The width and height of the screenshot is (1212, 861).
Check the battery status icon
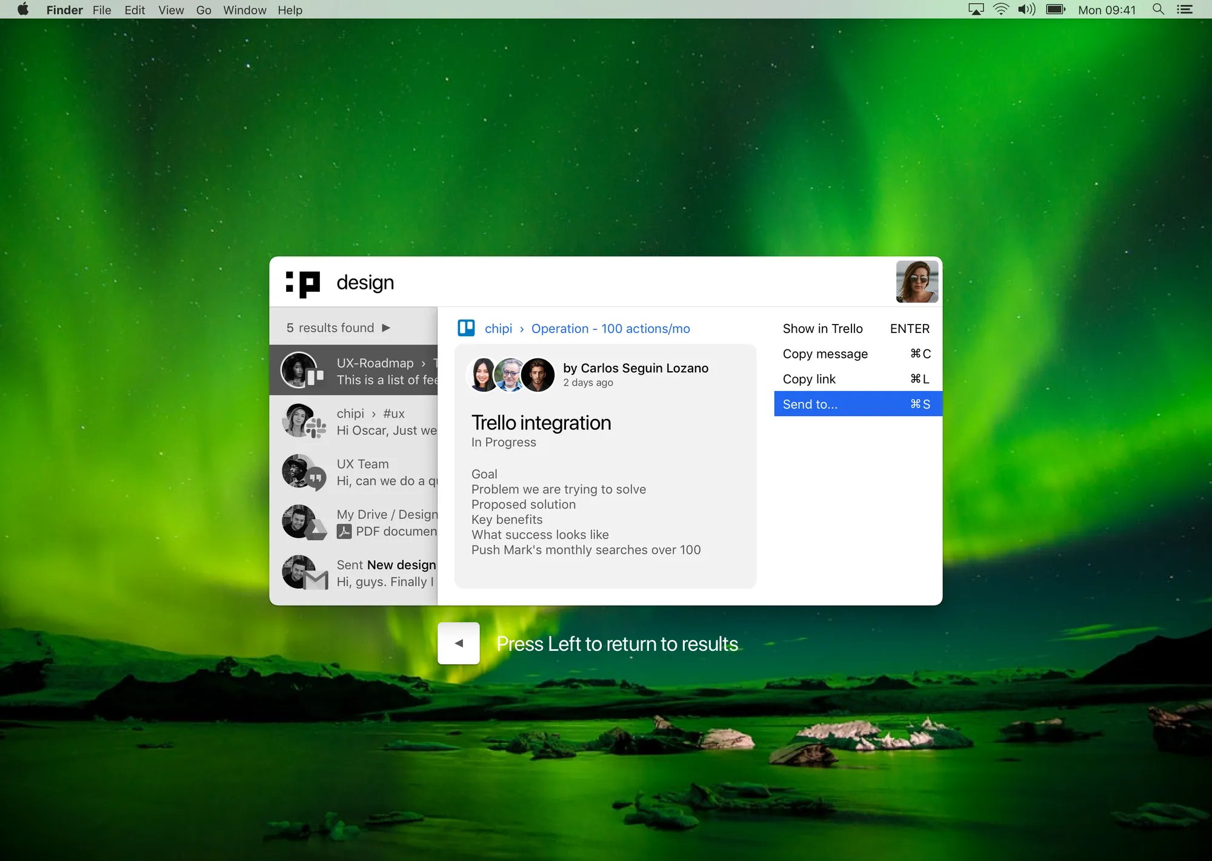click(1056, 9)
